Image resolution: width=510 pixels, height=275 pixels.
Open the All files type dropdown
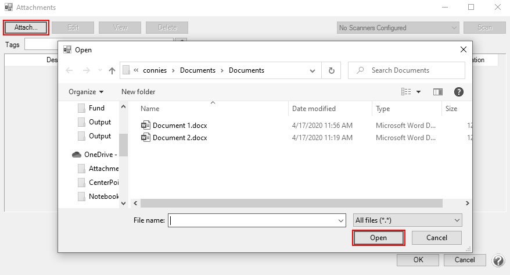pos(407,220)
